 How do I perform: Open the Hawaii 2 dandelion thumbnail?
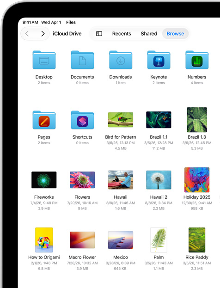(159, 180)
